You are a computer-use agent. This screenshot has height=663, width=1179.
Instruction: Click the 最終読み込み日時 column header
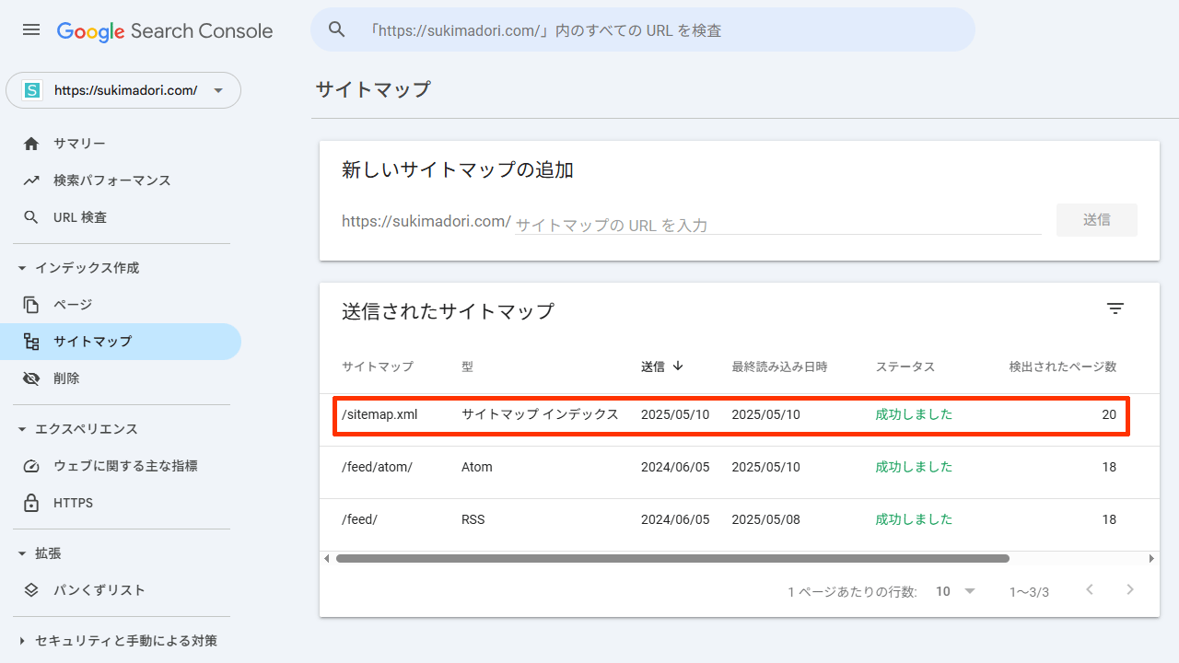coord(779,366)
